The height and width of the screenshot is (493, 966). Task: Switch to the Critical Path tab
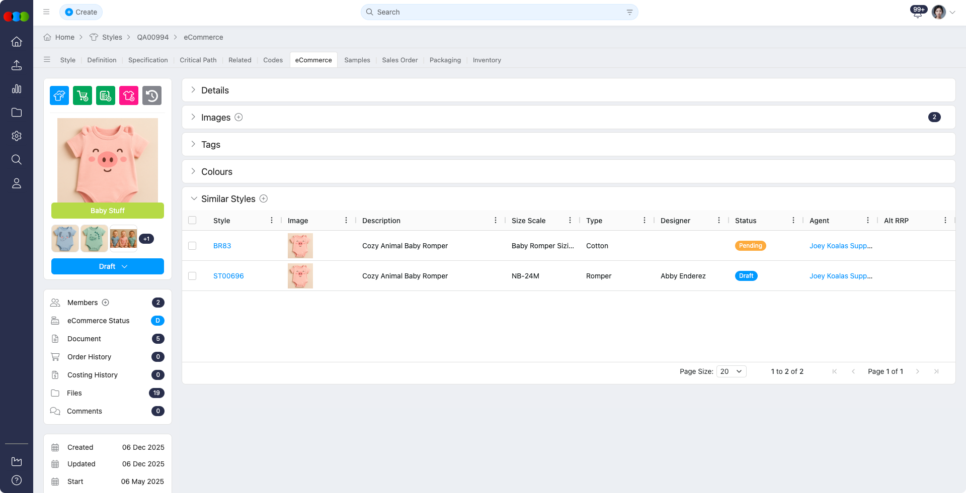tap(198, 60)
